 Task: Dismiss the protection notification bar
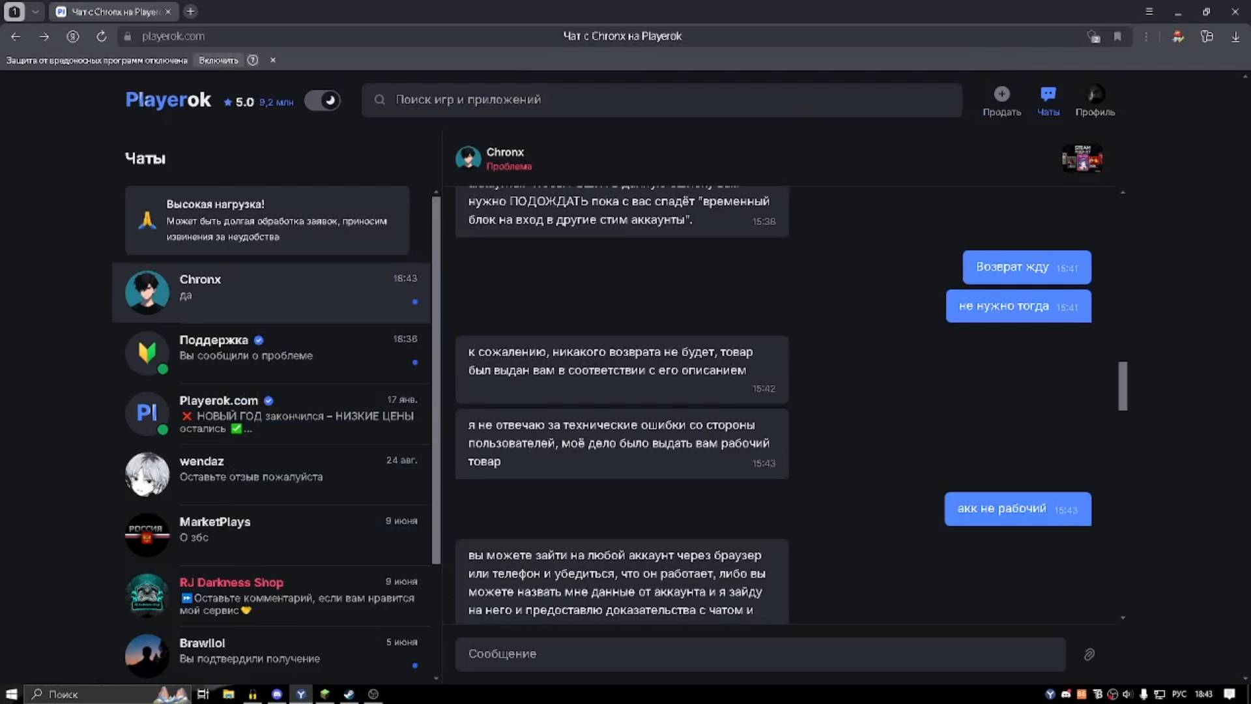pos(273,60)
